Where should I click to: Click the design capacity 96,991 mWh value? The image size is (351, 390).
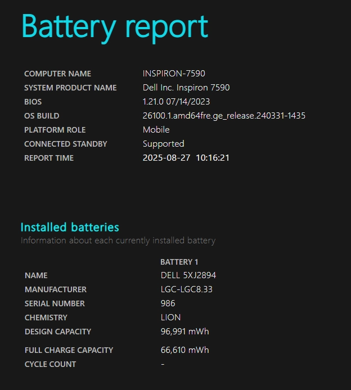pyautogui.click(x=184, y=332)
